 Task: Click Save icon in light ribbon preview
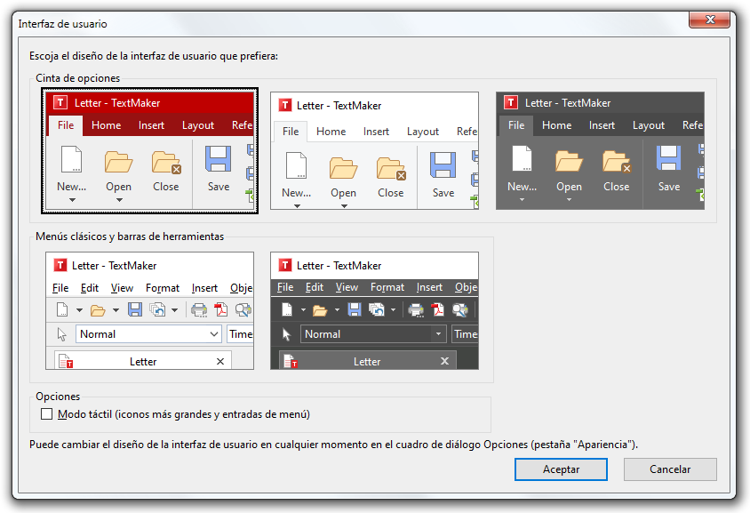click(x=443, y=165)
